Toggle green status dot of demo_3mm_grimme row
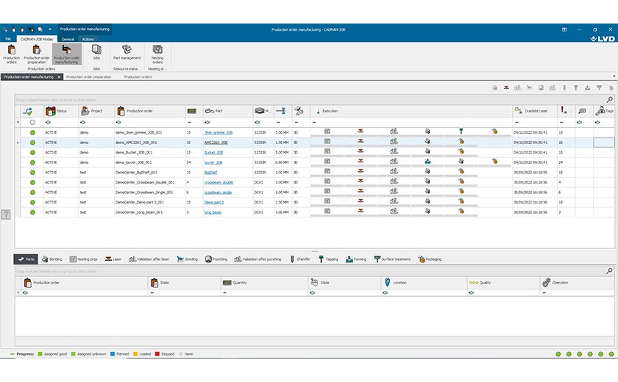Screen dimensions: 618x382 click(x=32, y=132)
